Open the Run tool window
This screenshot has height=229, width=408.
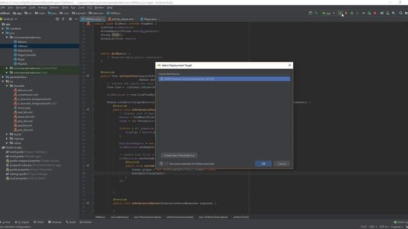[x=6, y=222]
